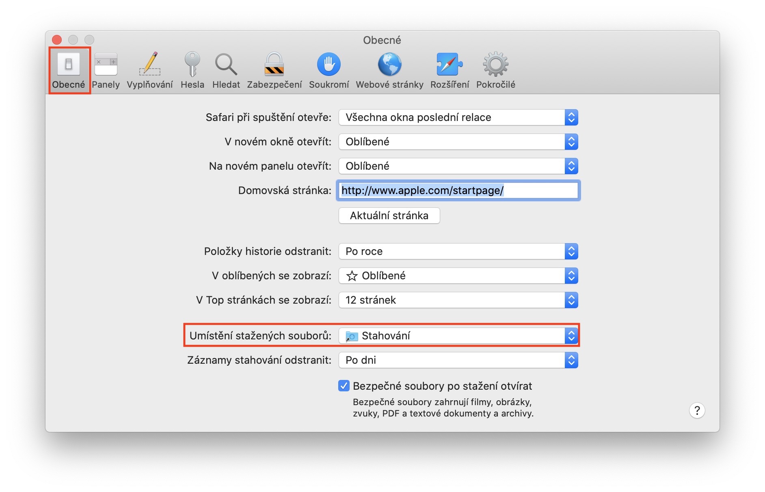This screenshot has width=765, height=492.
Task: Open the Na novém panelu otevřít dropdown
Action: [458, 166]
